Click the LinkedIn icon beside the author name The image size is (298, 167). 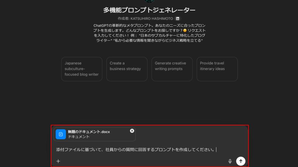(178, 19)
